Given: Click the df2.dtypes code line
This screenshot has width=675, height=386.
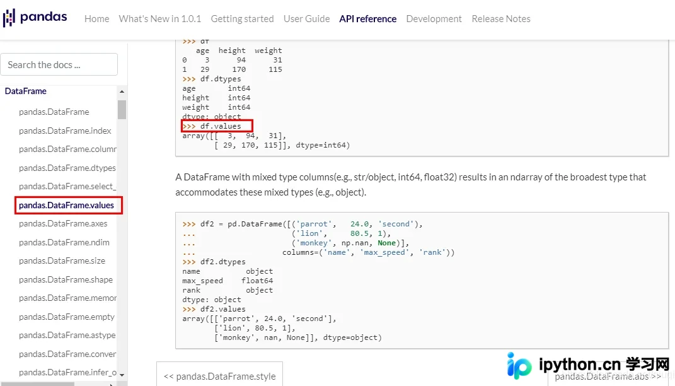Looking at the screenshot, I should click(x=214, y=262).
